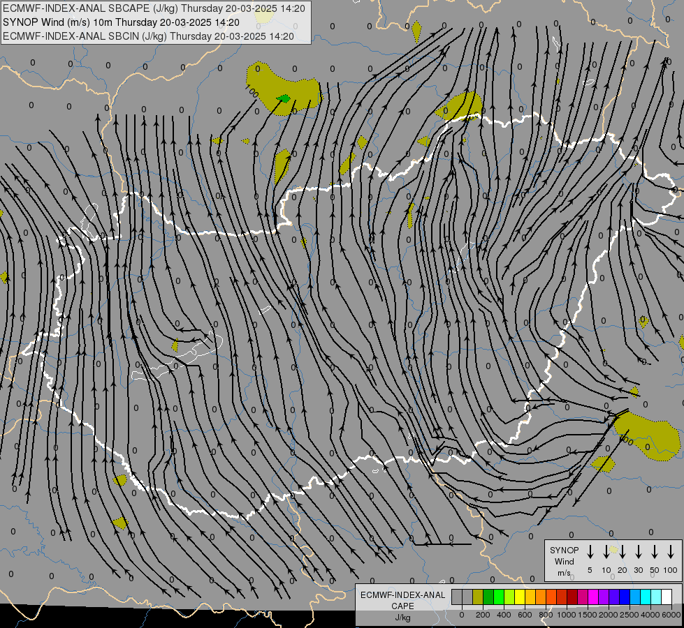
Task: Select the olive swatch in CAPE legend
Action: [478, 597]
